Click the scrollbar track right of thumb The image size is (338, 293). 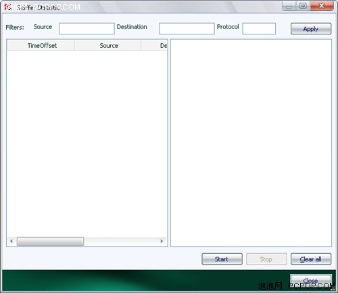[121, 241]
